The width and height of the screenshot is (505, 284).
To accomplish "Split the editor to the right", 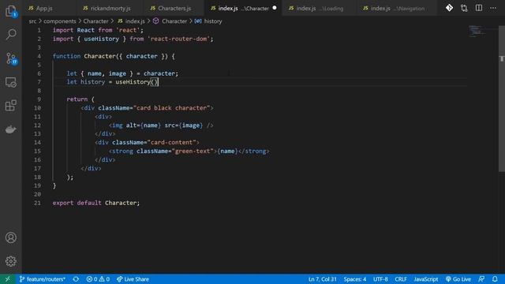I will [479, 8].
